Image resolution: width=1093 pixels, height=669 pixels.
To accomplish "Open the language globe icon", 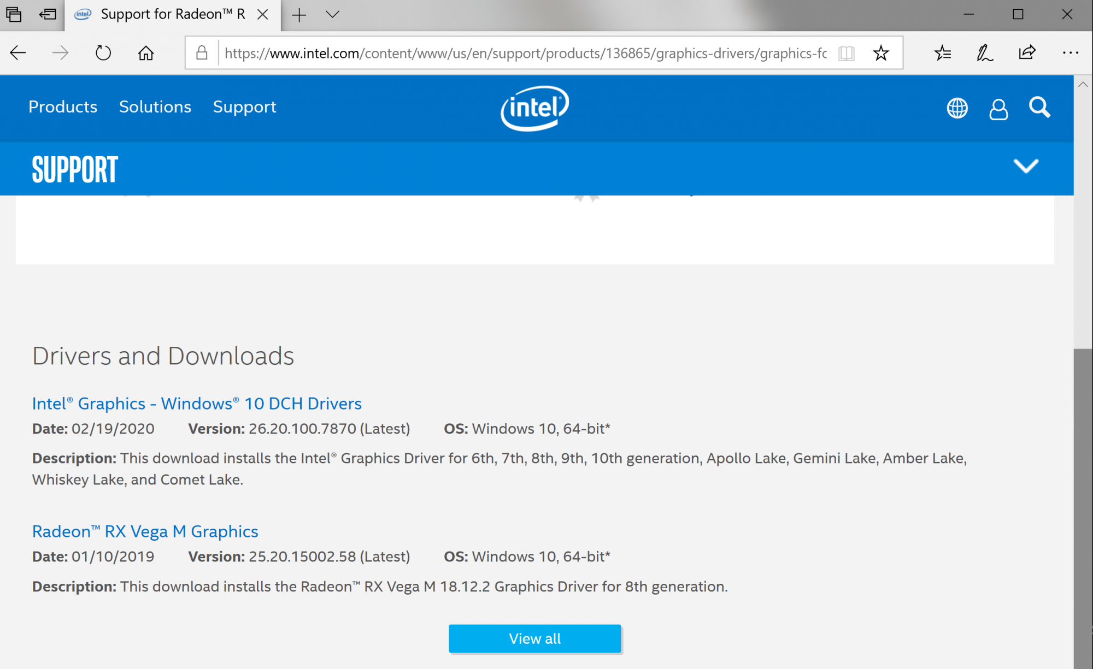I will 957,108.
